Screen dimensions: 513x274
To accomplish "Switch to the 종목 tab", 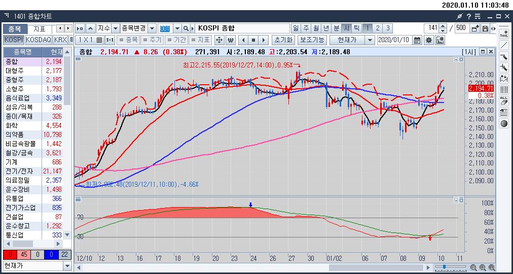I will (x=14, y=29).
